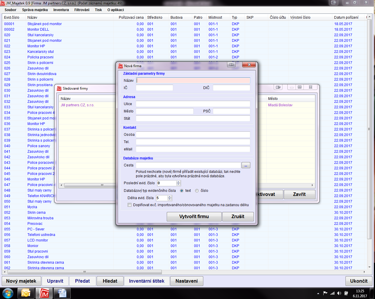Click the safely remove hardware tray icon
Image resolution: width=375 pixels, height=299 pixels.
point(346,293)
